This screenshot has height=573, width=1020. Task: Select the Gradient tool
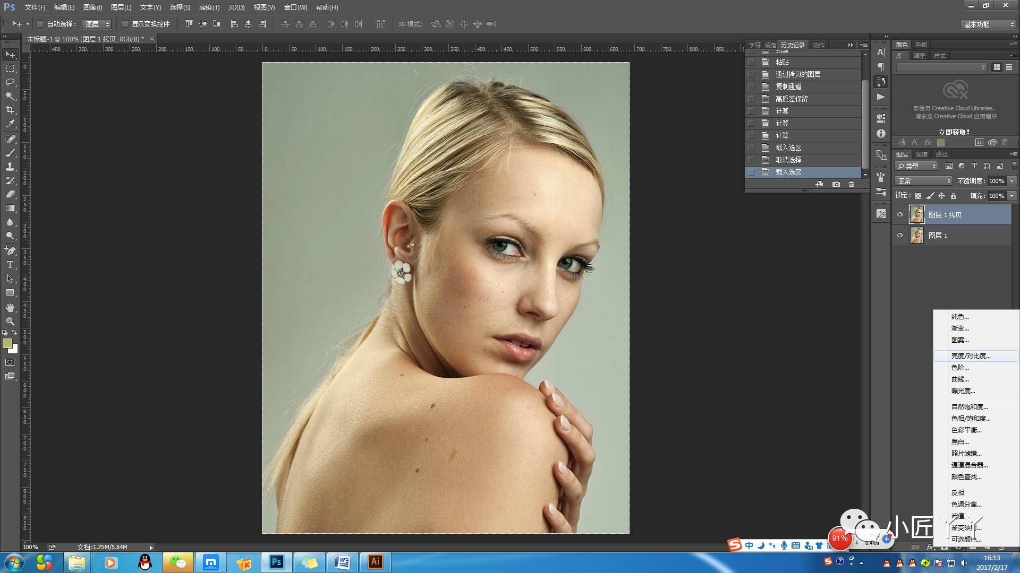10,208
